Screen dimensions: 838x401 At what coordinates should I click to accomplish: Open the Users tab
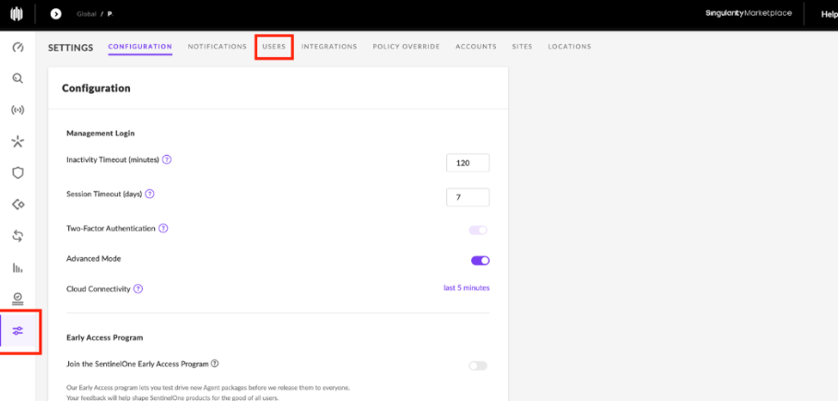274,46
